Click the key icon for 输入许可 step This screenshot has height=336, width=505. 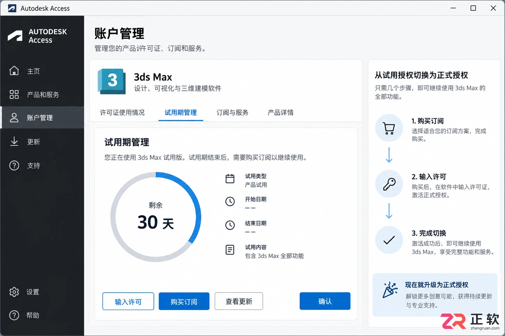389,184
